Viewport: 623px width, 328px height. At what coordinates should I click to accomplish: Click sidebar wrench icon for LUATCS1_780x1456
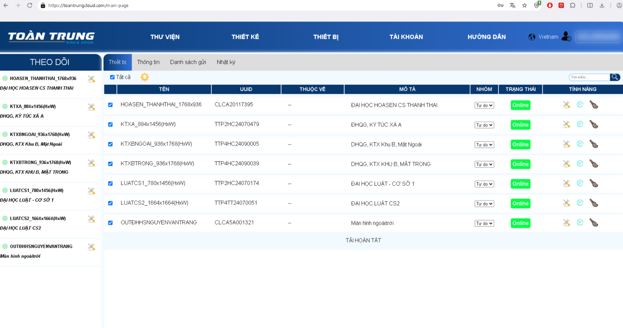pos(92,191)
